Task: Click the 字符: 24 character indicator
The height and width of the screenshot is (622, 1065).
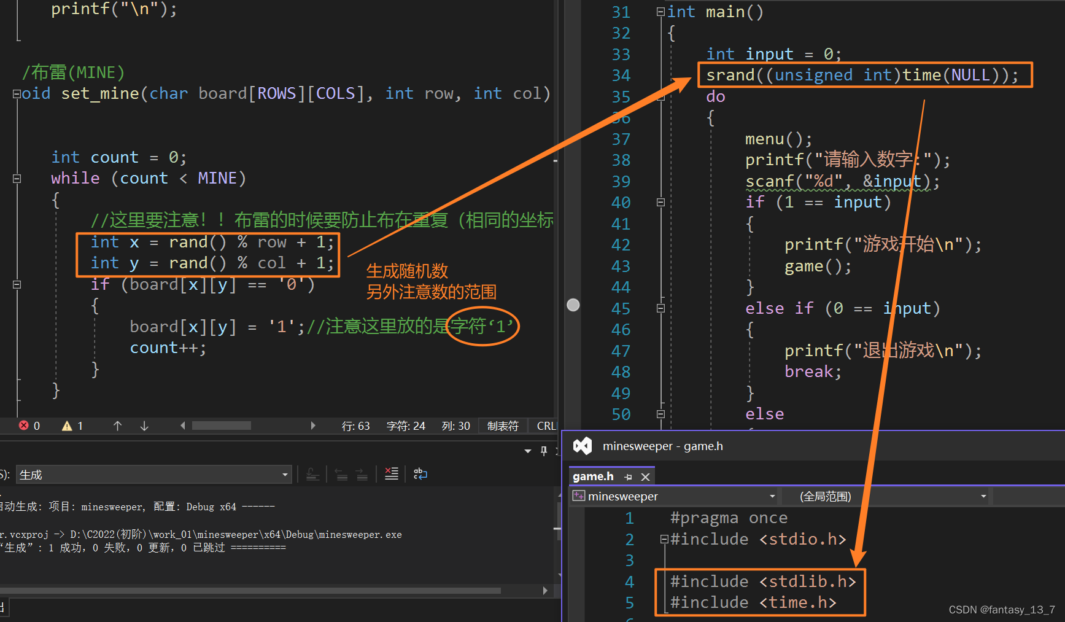Action: 406,426
